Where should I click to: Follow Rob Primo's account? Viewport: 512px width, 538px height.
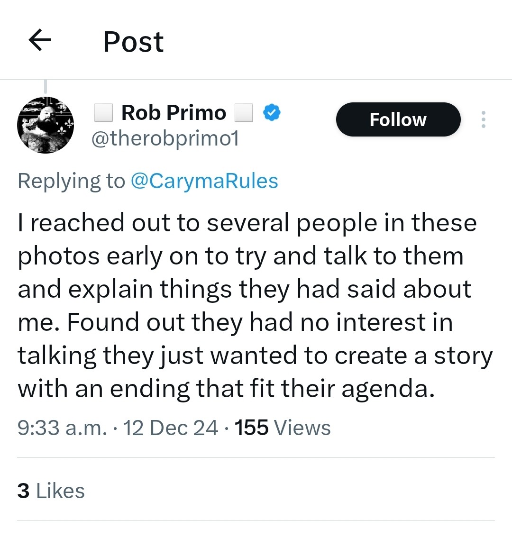pos(398,119)
